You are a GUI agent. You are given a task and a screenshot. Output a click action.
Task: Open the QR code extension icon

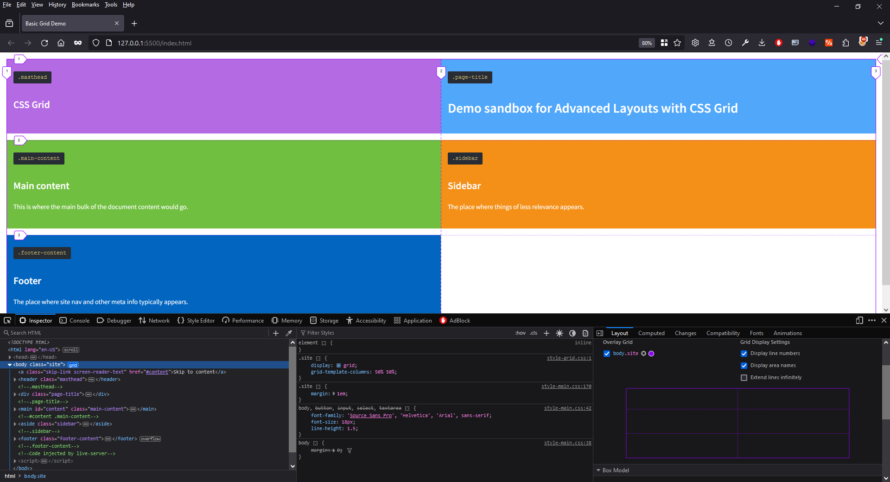coord(664,43)
